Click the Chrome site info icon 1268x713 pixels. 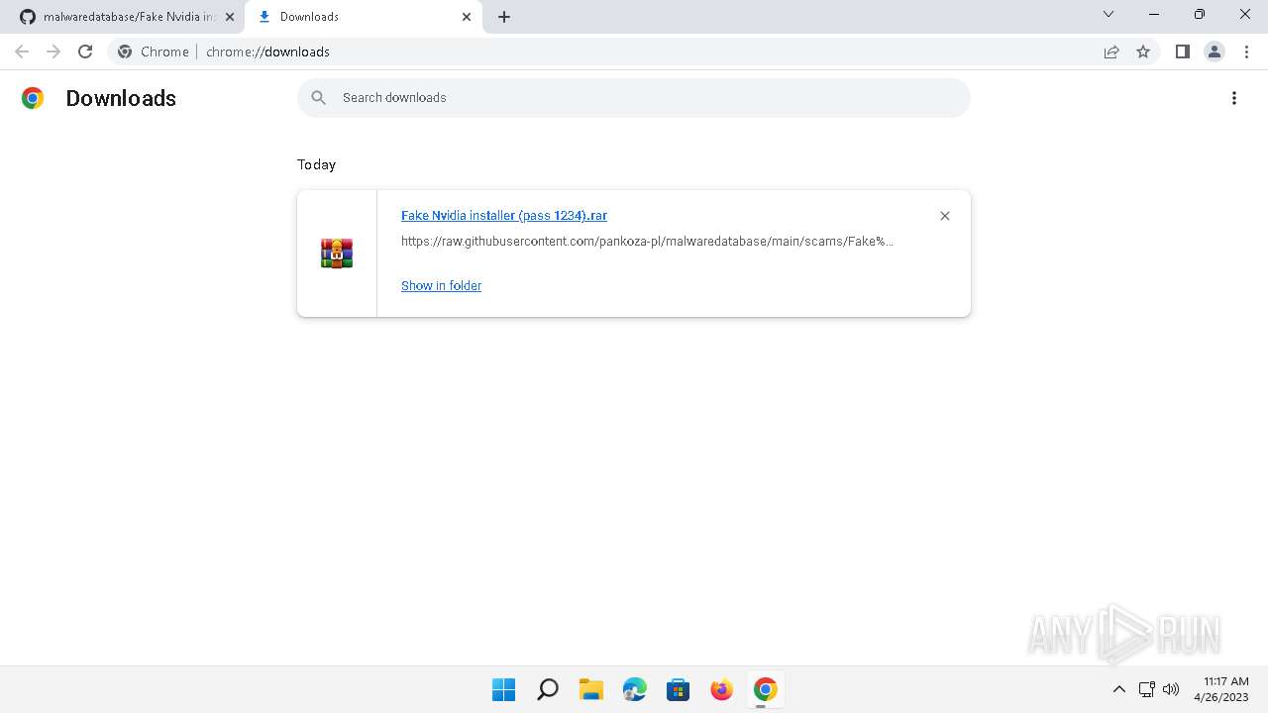pos(125,51)
